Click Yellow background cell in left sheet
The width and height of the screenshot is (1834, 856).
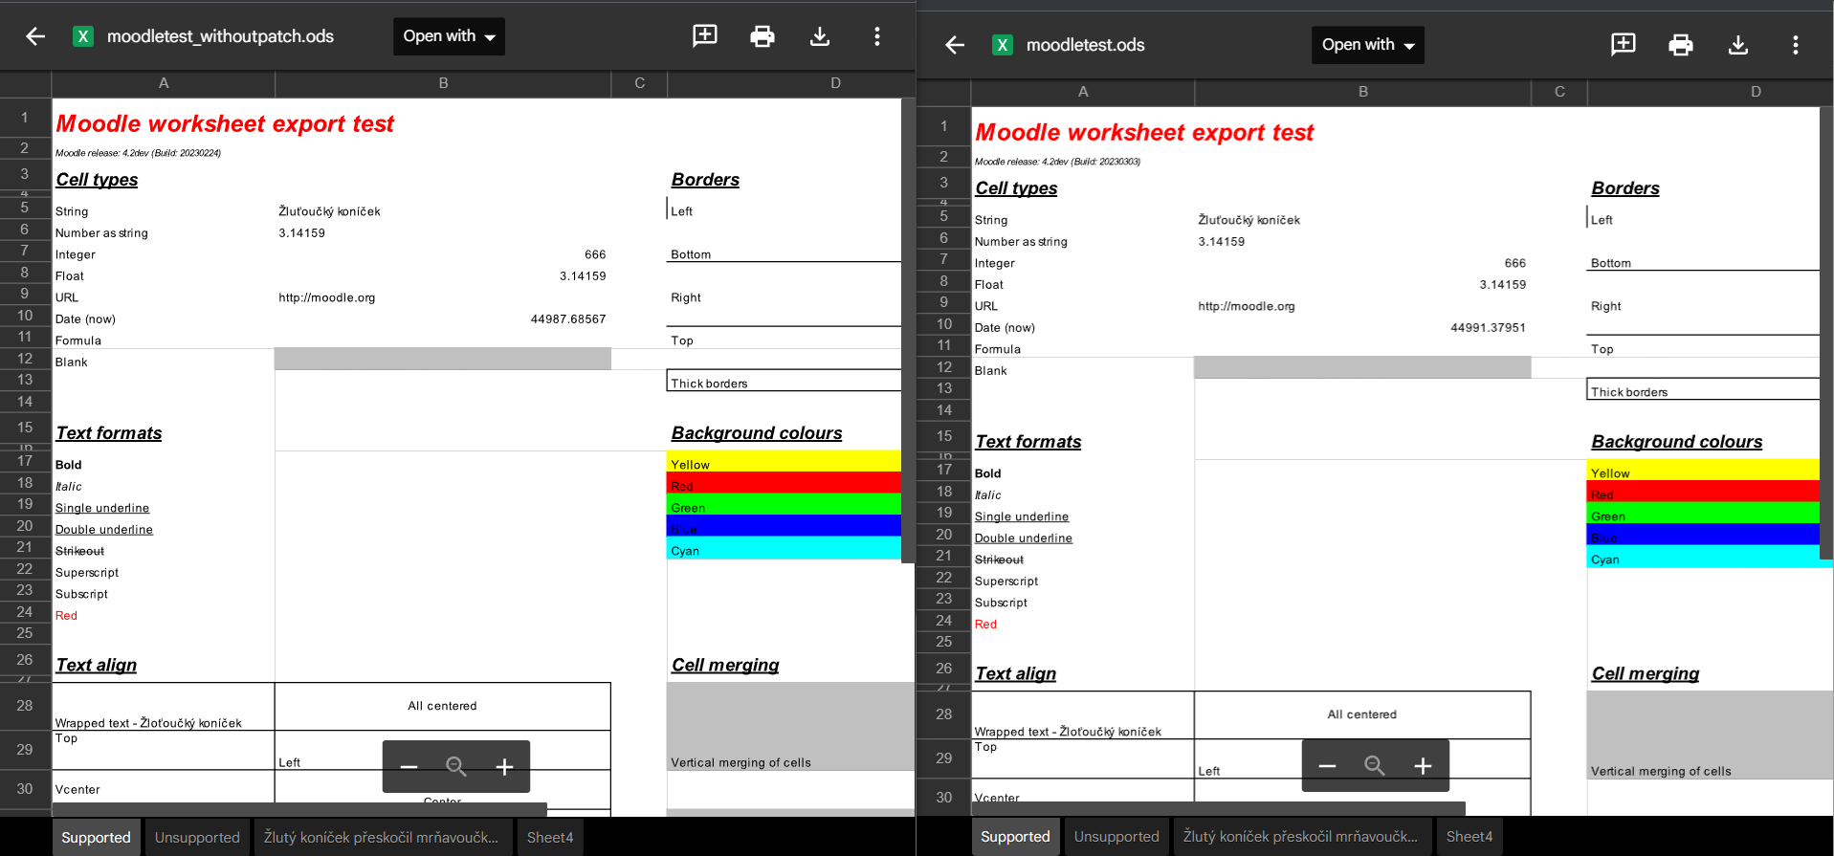click(784, 461)
